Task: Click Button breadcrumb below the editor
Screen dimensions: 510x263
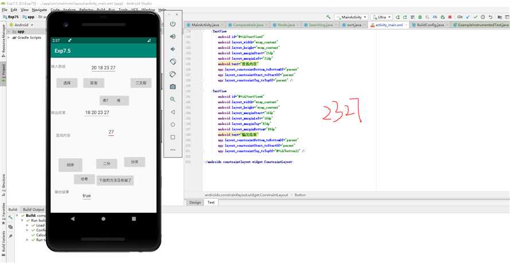Action: coord(300,195)
